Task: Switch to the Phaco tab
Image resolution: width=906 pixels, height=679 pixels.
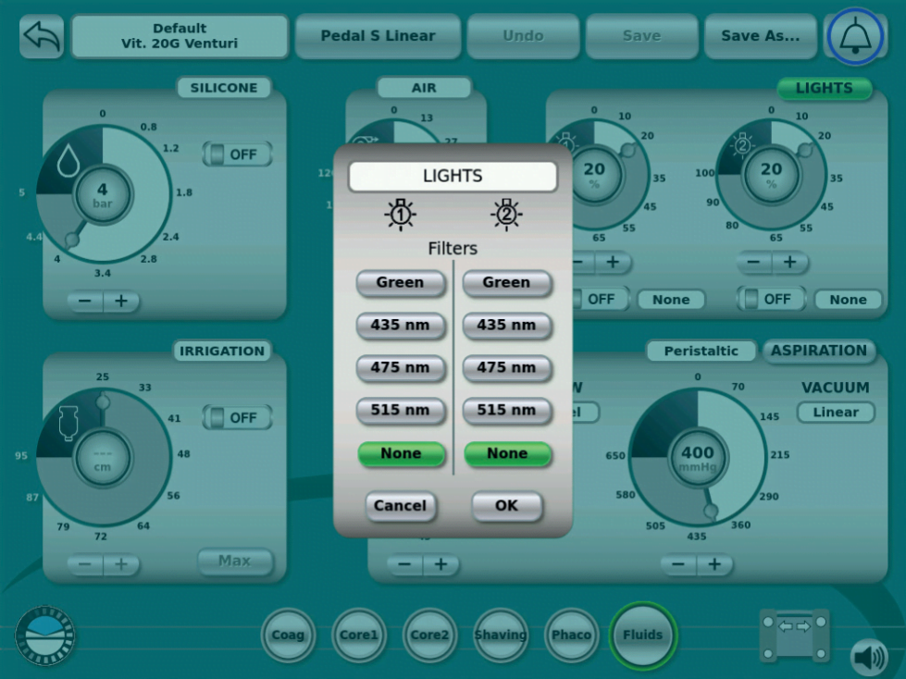Action: [x=571, y=635]
